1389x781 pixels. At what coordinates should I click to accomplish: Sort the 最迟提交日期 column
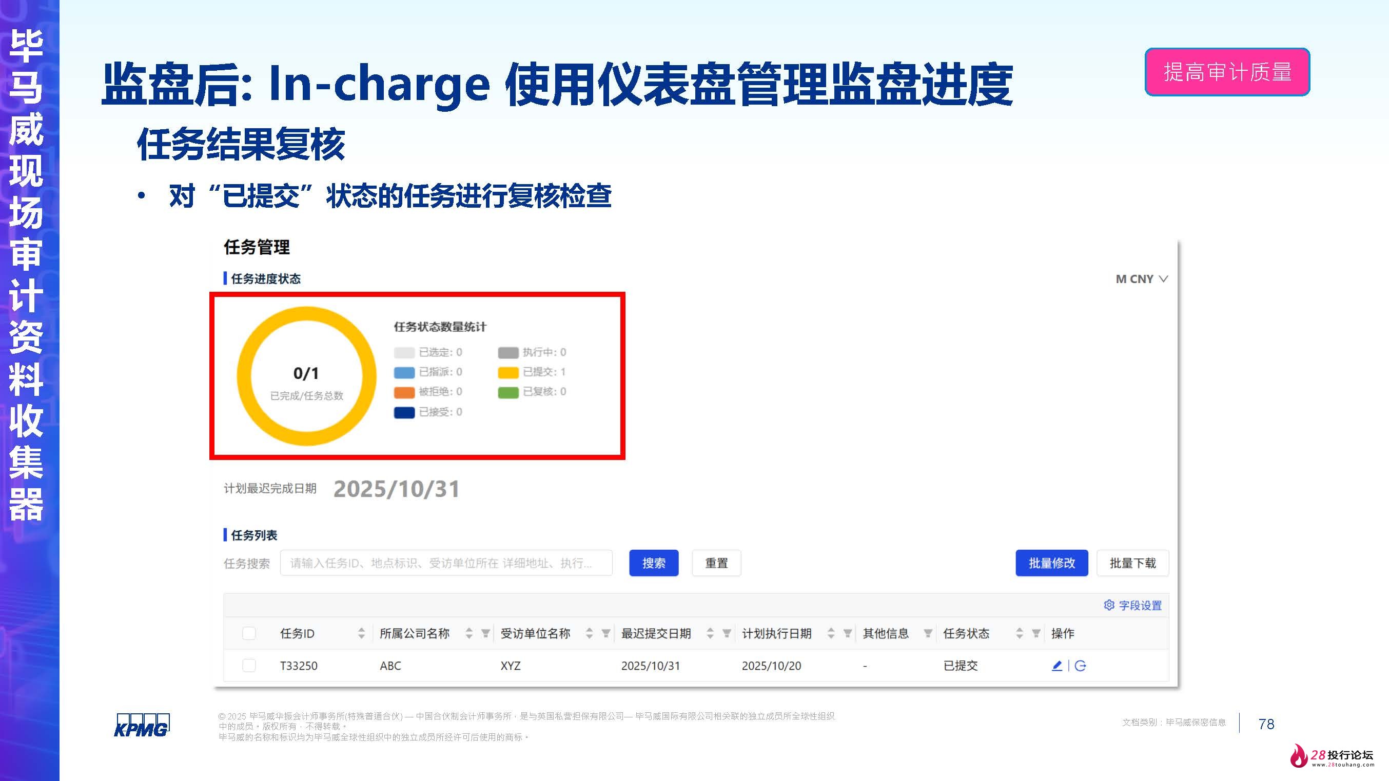coord(710,634)
